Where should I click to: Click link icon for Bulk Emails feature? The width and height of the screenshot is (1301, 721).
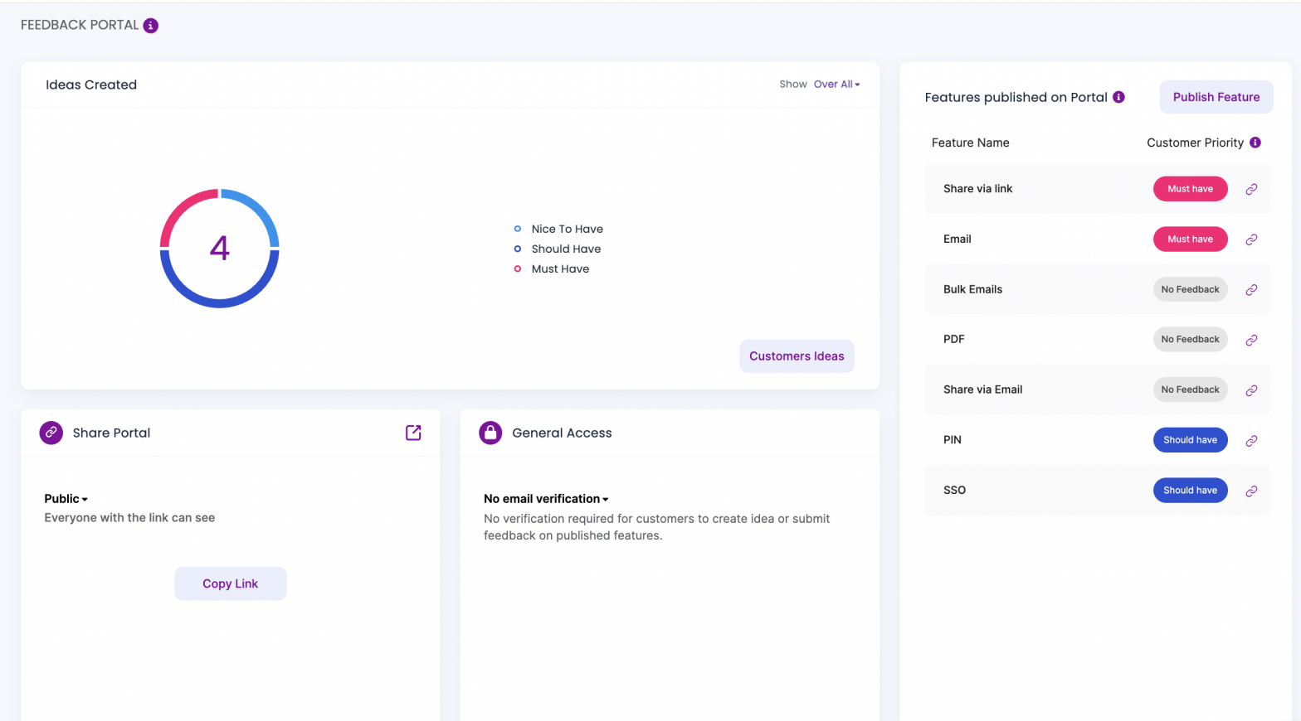(x=1251, y=290)
